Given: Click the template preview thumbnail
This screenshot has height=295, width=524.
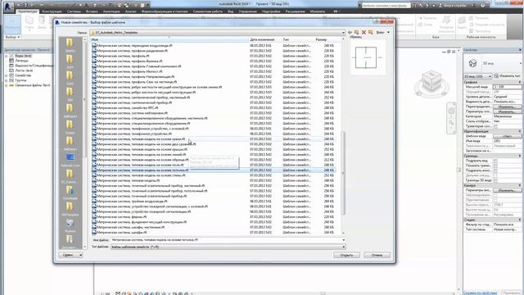Looking at the screenshot, I should tap(367, 57).
